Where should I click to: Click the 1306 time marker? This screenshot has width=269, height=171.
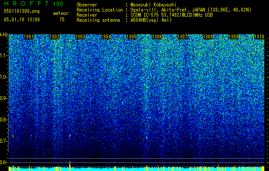coord(157,37)
